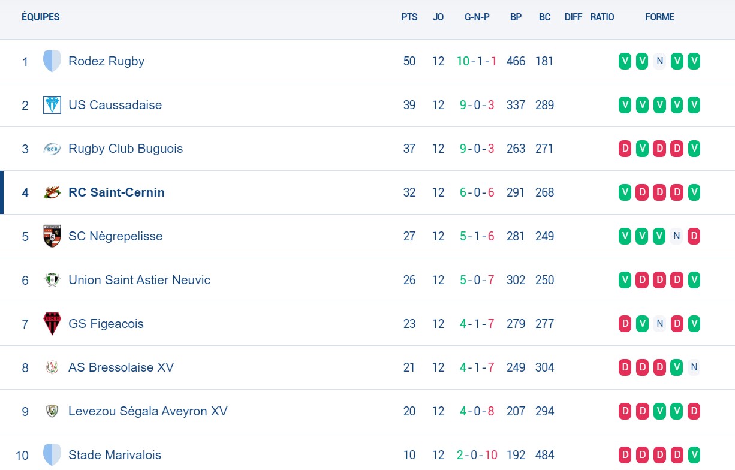Sort the table by PTS column

point(409,17)
